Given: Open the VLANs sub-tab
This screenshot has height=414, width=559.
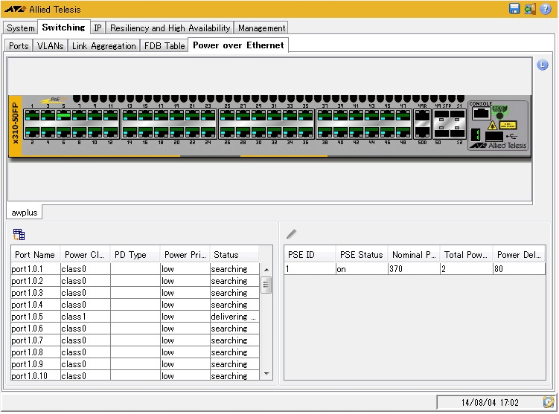Looking at the screenshot, I should (x=50, y=46).
